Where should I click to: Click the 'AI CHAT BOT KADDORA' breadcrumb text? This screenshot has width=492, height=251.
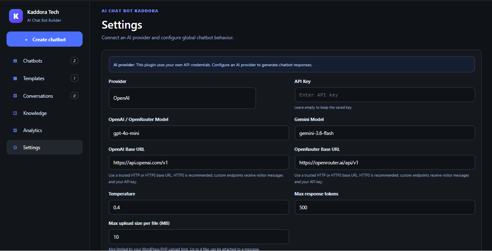tap(130, 11)
